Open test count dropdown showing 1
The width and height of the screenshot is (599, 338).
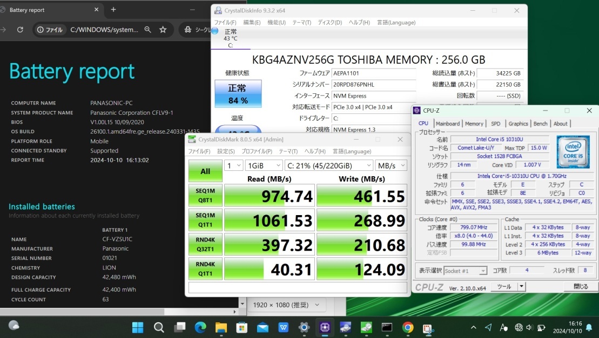pos(234,165)
